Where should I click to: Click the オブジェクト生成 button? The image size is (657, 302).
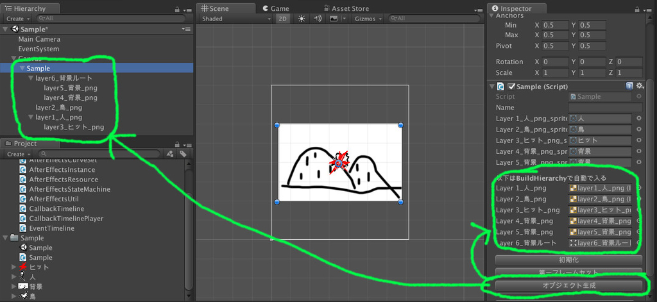click(568, 286)
